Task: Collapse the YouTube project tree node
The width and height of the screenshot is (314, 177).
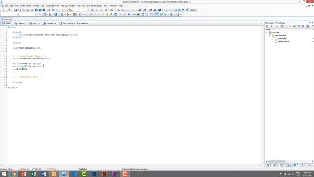Action: tap(267, 32)
